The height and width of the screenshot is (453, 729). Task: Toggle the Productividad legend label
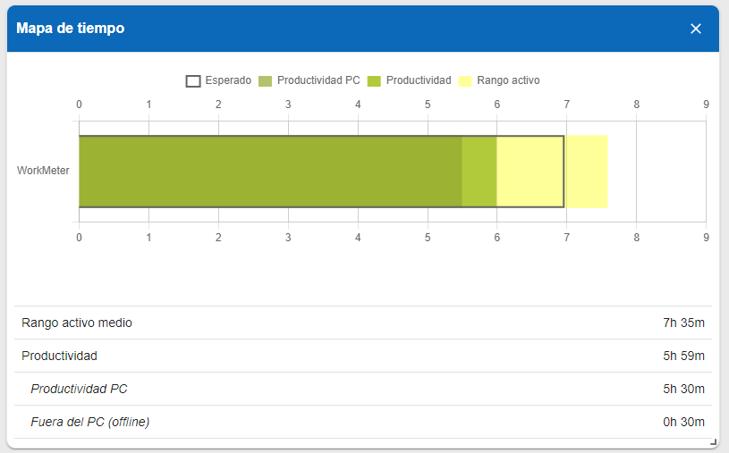pos(418,80)
